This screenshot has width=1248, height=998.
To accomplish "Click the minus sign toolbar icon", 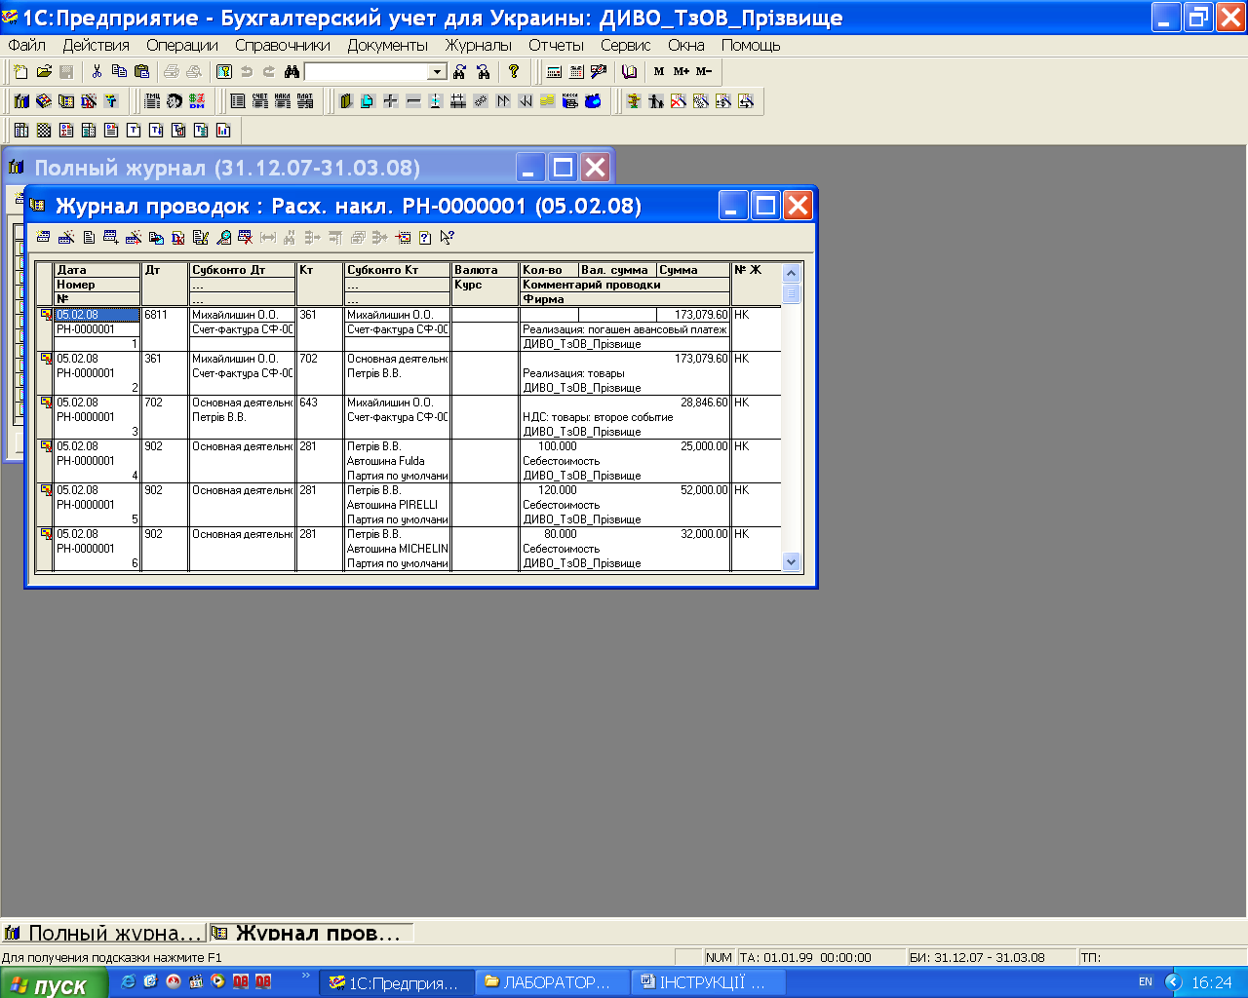I will click(x=413, y=100).
